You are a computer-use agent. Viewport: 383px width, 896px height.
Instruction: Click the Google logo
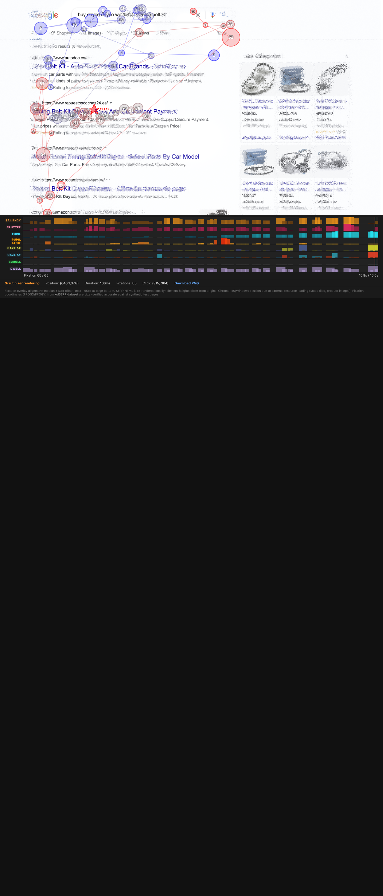click(x=44, y=15)
